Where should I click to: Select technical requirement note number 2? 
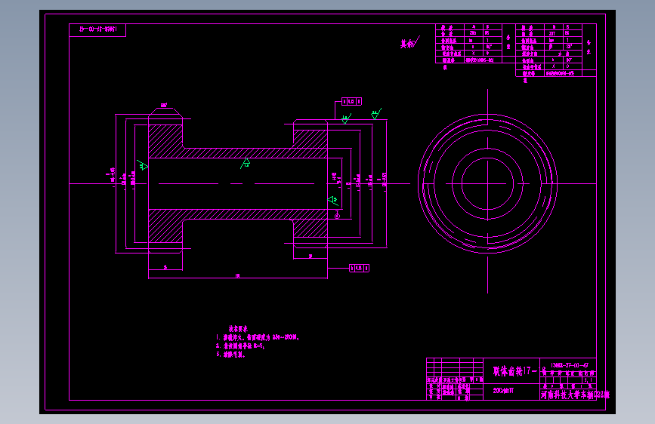[x=240, y=346]
